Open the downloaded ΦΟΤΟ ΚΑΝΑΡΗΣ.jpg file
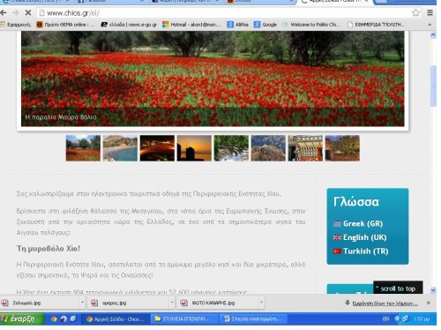The width and height of the screenshot is (441, 330). tap(218, 303)
